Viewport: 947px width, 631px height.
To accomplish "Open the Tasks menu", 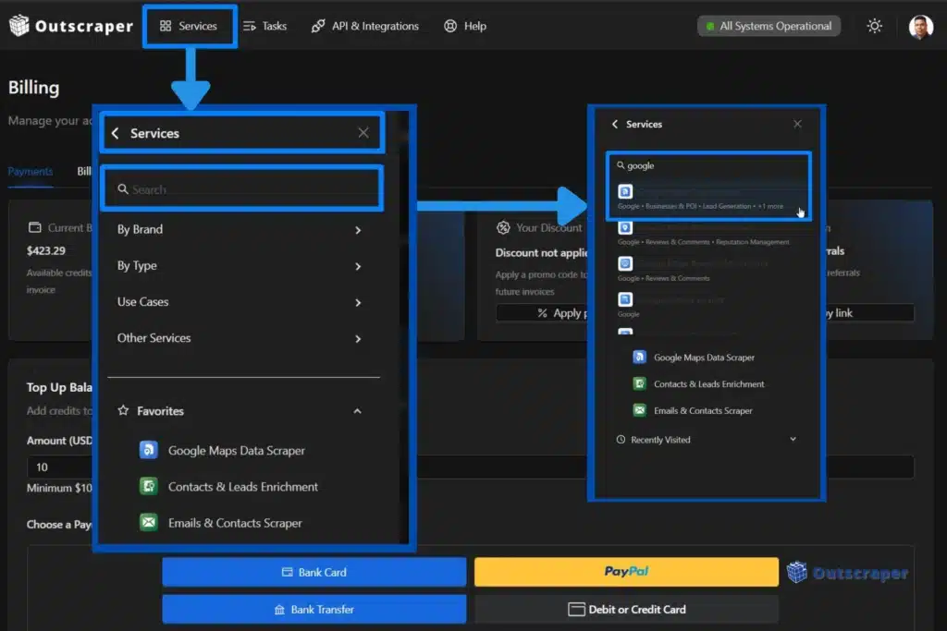I will click(x=265, y=26).
